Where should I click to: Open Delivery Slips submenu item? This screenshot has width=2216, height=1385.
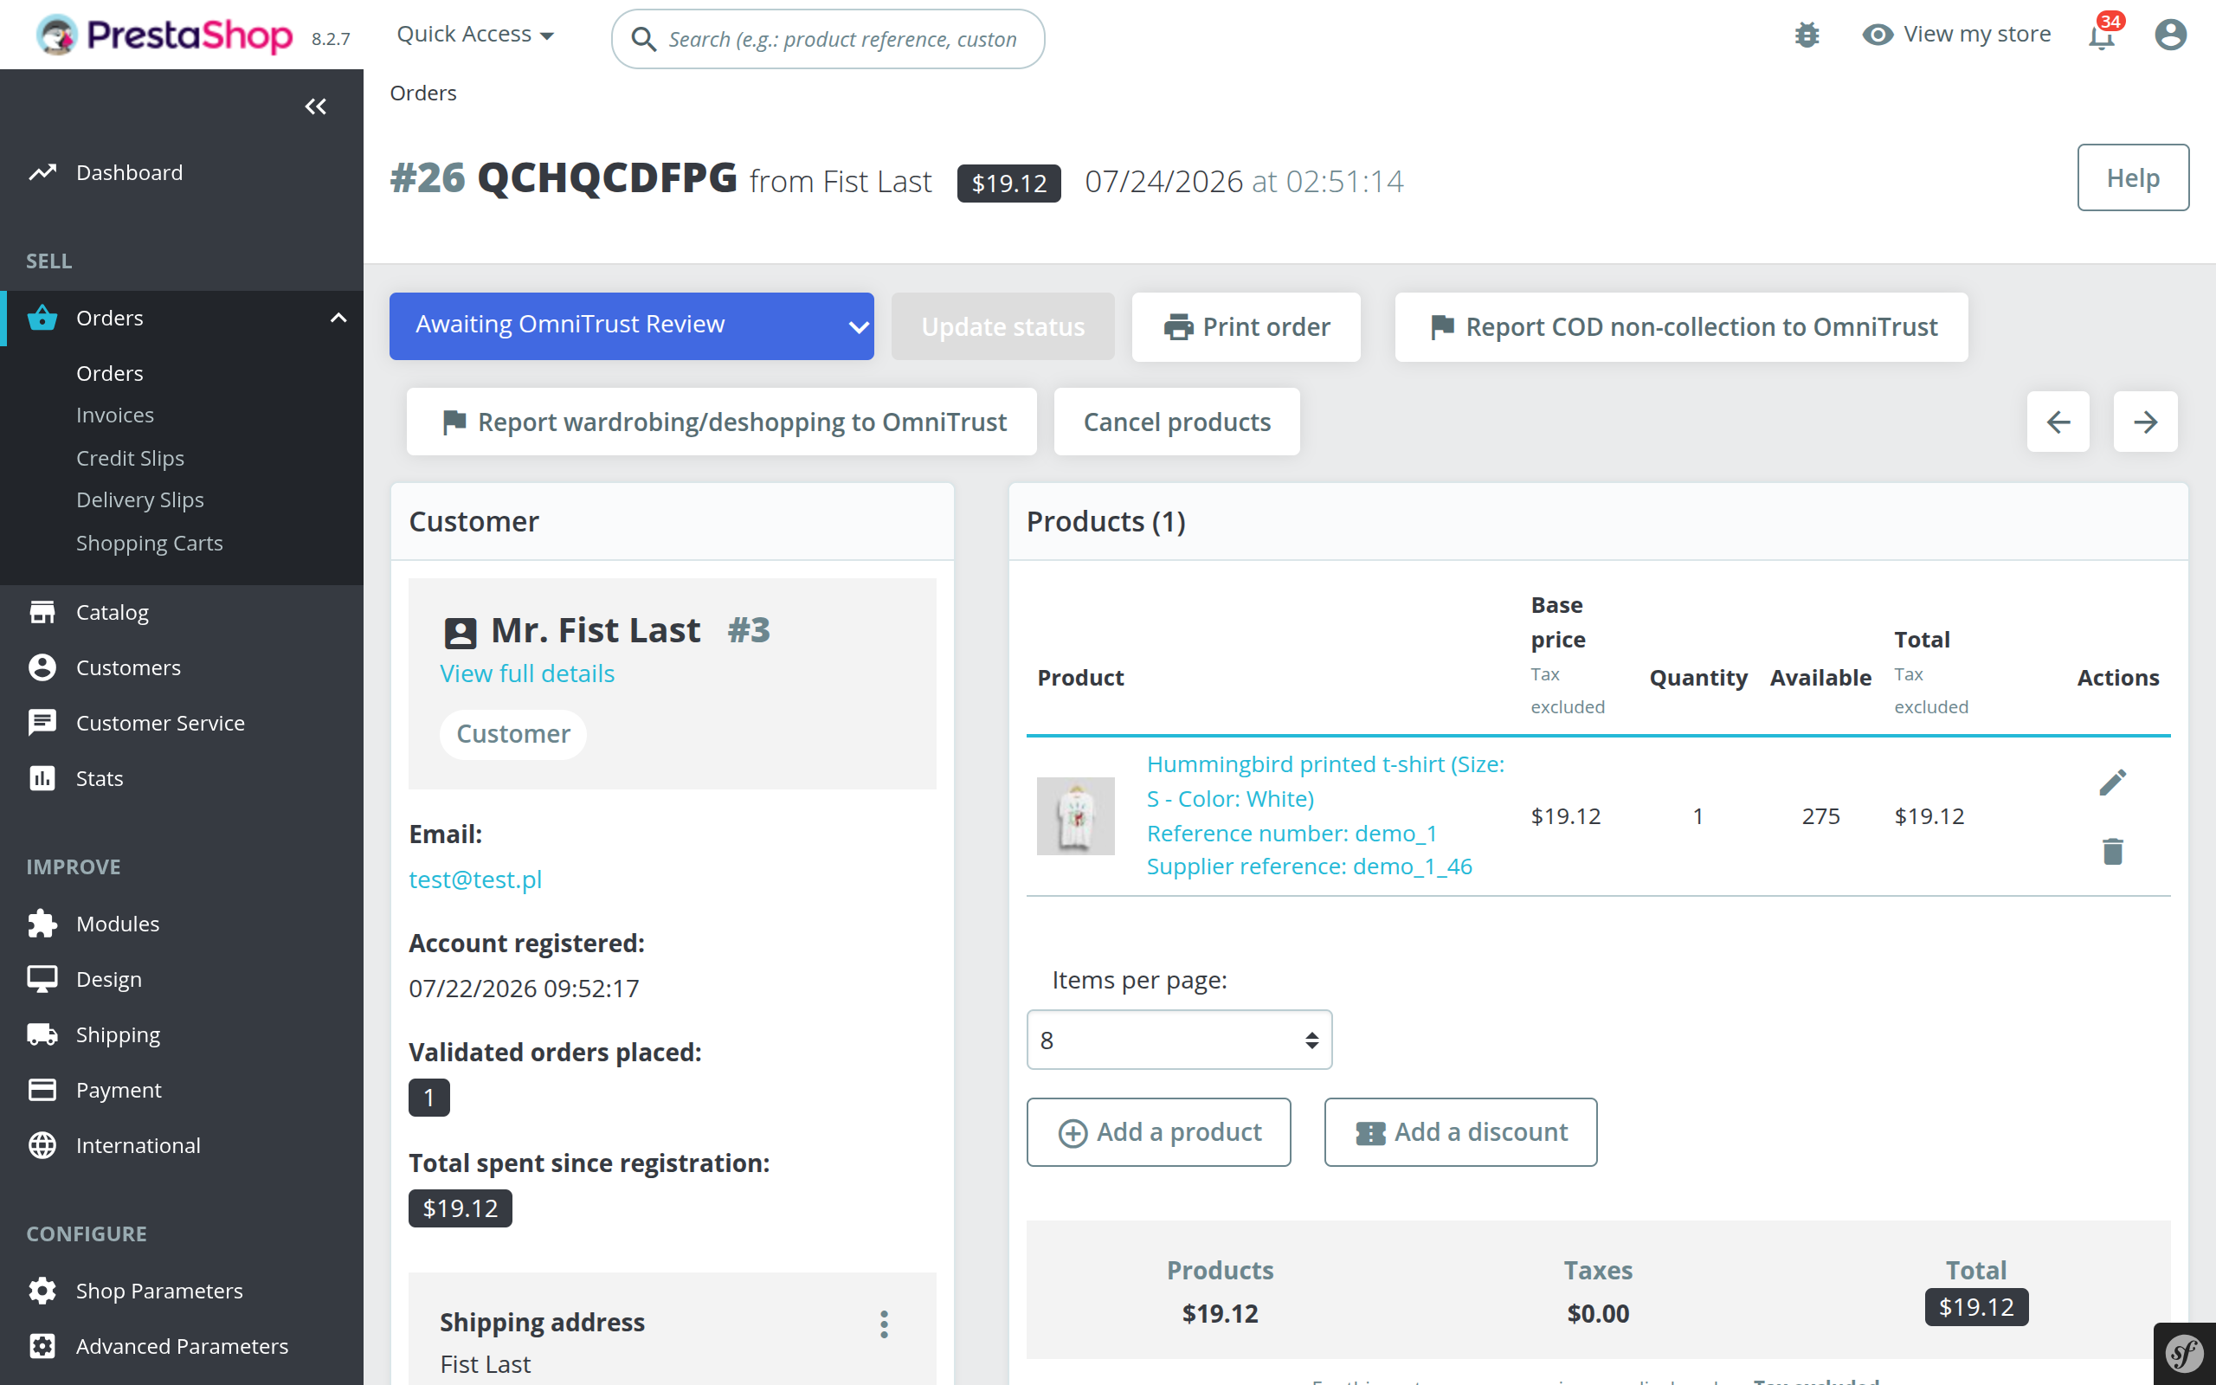tap(139, 499)
